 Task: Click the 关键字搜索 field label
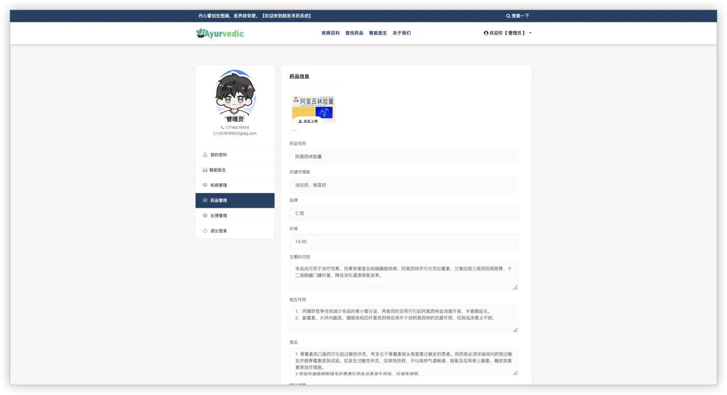(300, 172)
